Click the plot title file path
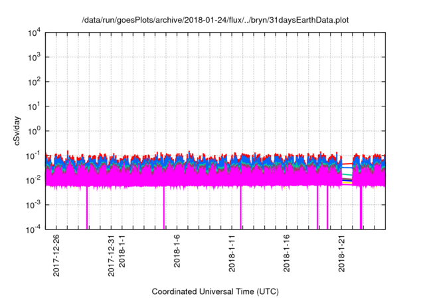425x298 pixels. pos(215,20)
